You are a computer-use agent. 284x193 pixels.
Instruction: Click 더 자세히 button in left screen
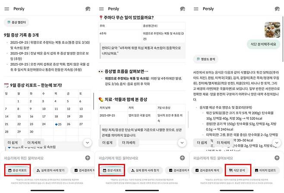point(34,142)
